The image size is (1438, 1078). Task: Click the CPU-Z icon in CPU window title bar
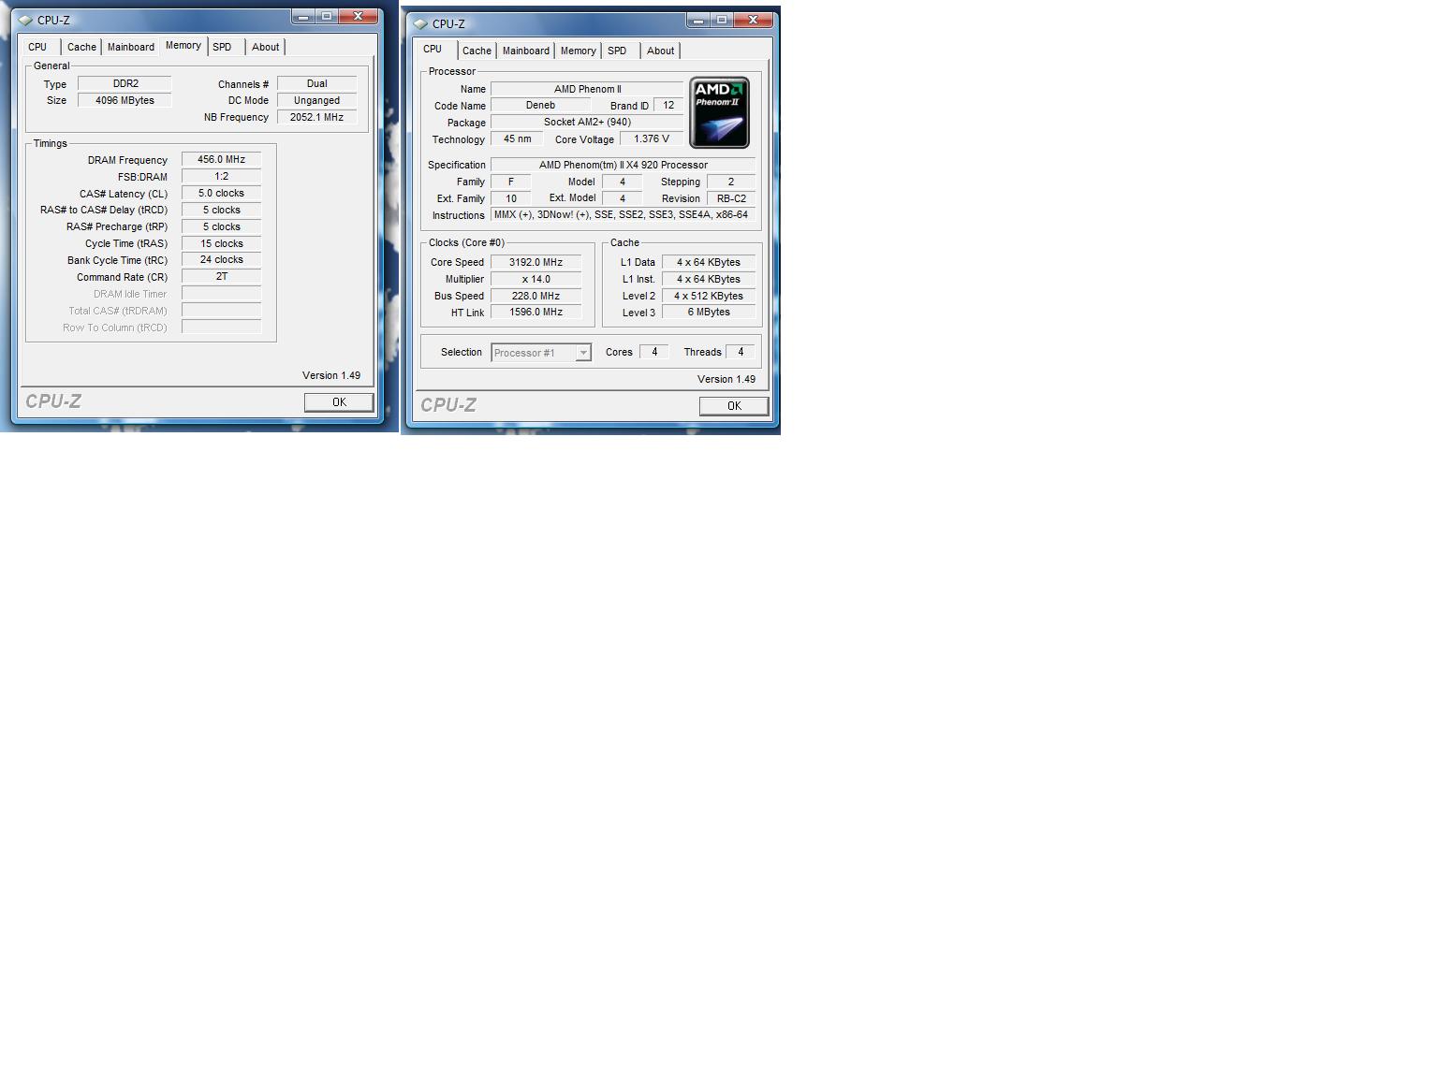(x=420, y=23)
